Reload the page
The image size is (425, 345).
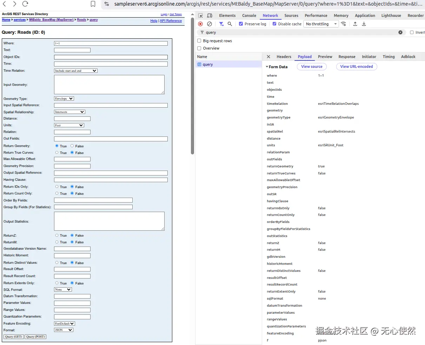[x=25, y=4]
